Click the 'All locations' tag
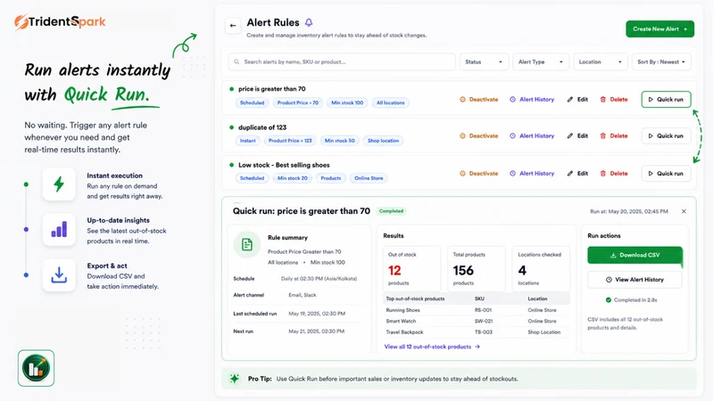Image resolution: width=714 pixels, height=401 pixels. click(390, 102)
